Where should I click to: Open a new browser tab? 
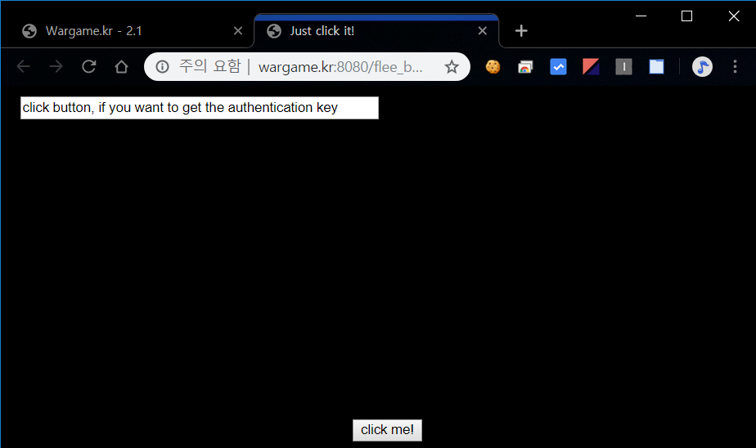click(520, 31)
